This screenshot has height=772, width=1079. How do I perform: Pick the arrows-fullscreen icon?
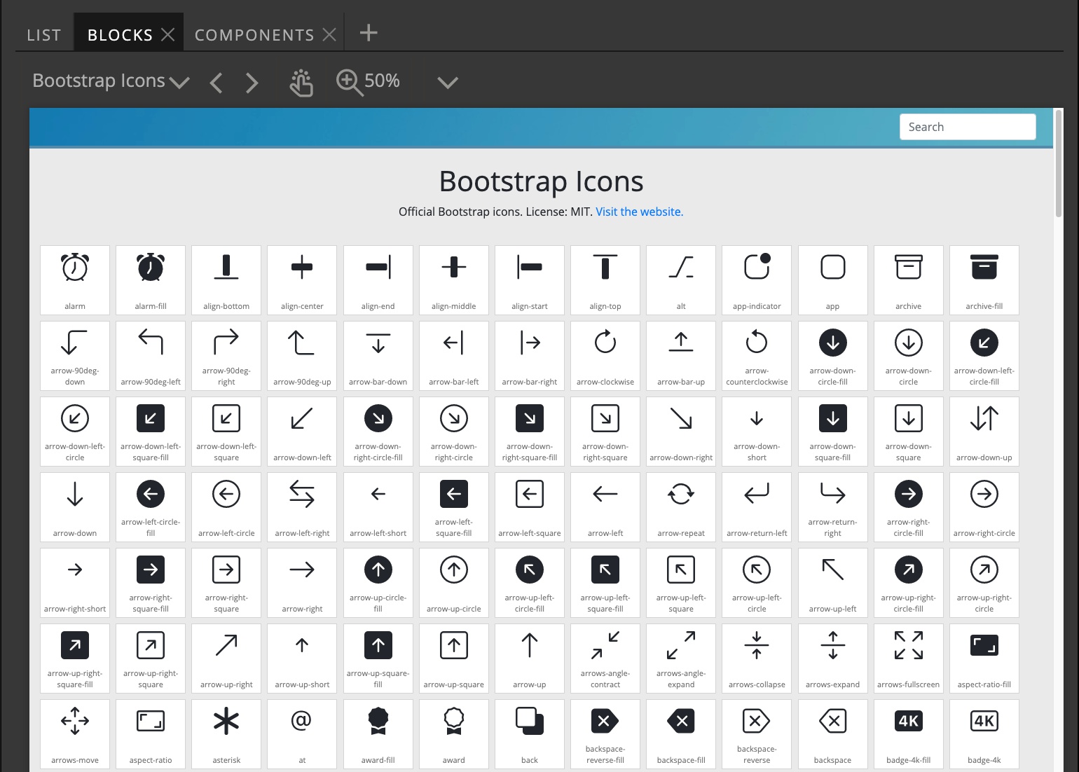(x=909, y=659)
